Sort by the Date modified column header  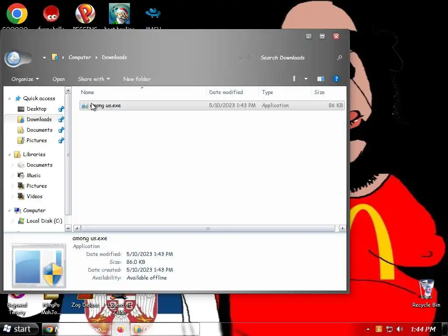pos(226,92)
